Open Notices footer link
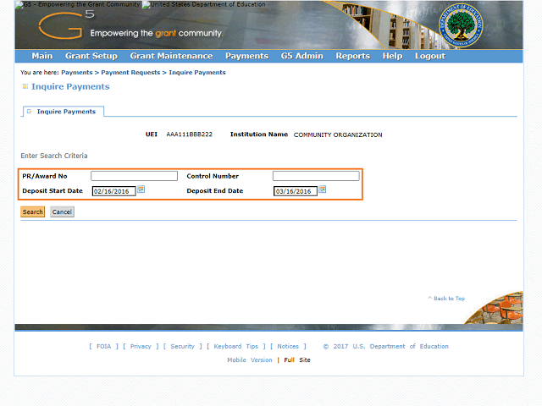The width and height of the screenshot is (542, 406). coord(288,346)
